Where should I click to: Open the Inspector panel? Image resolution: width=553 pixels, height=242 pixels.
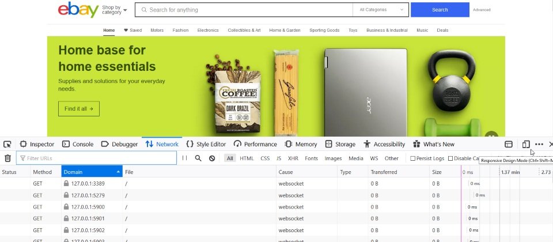point(37,144)
